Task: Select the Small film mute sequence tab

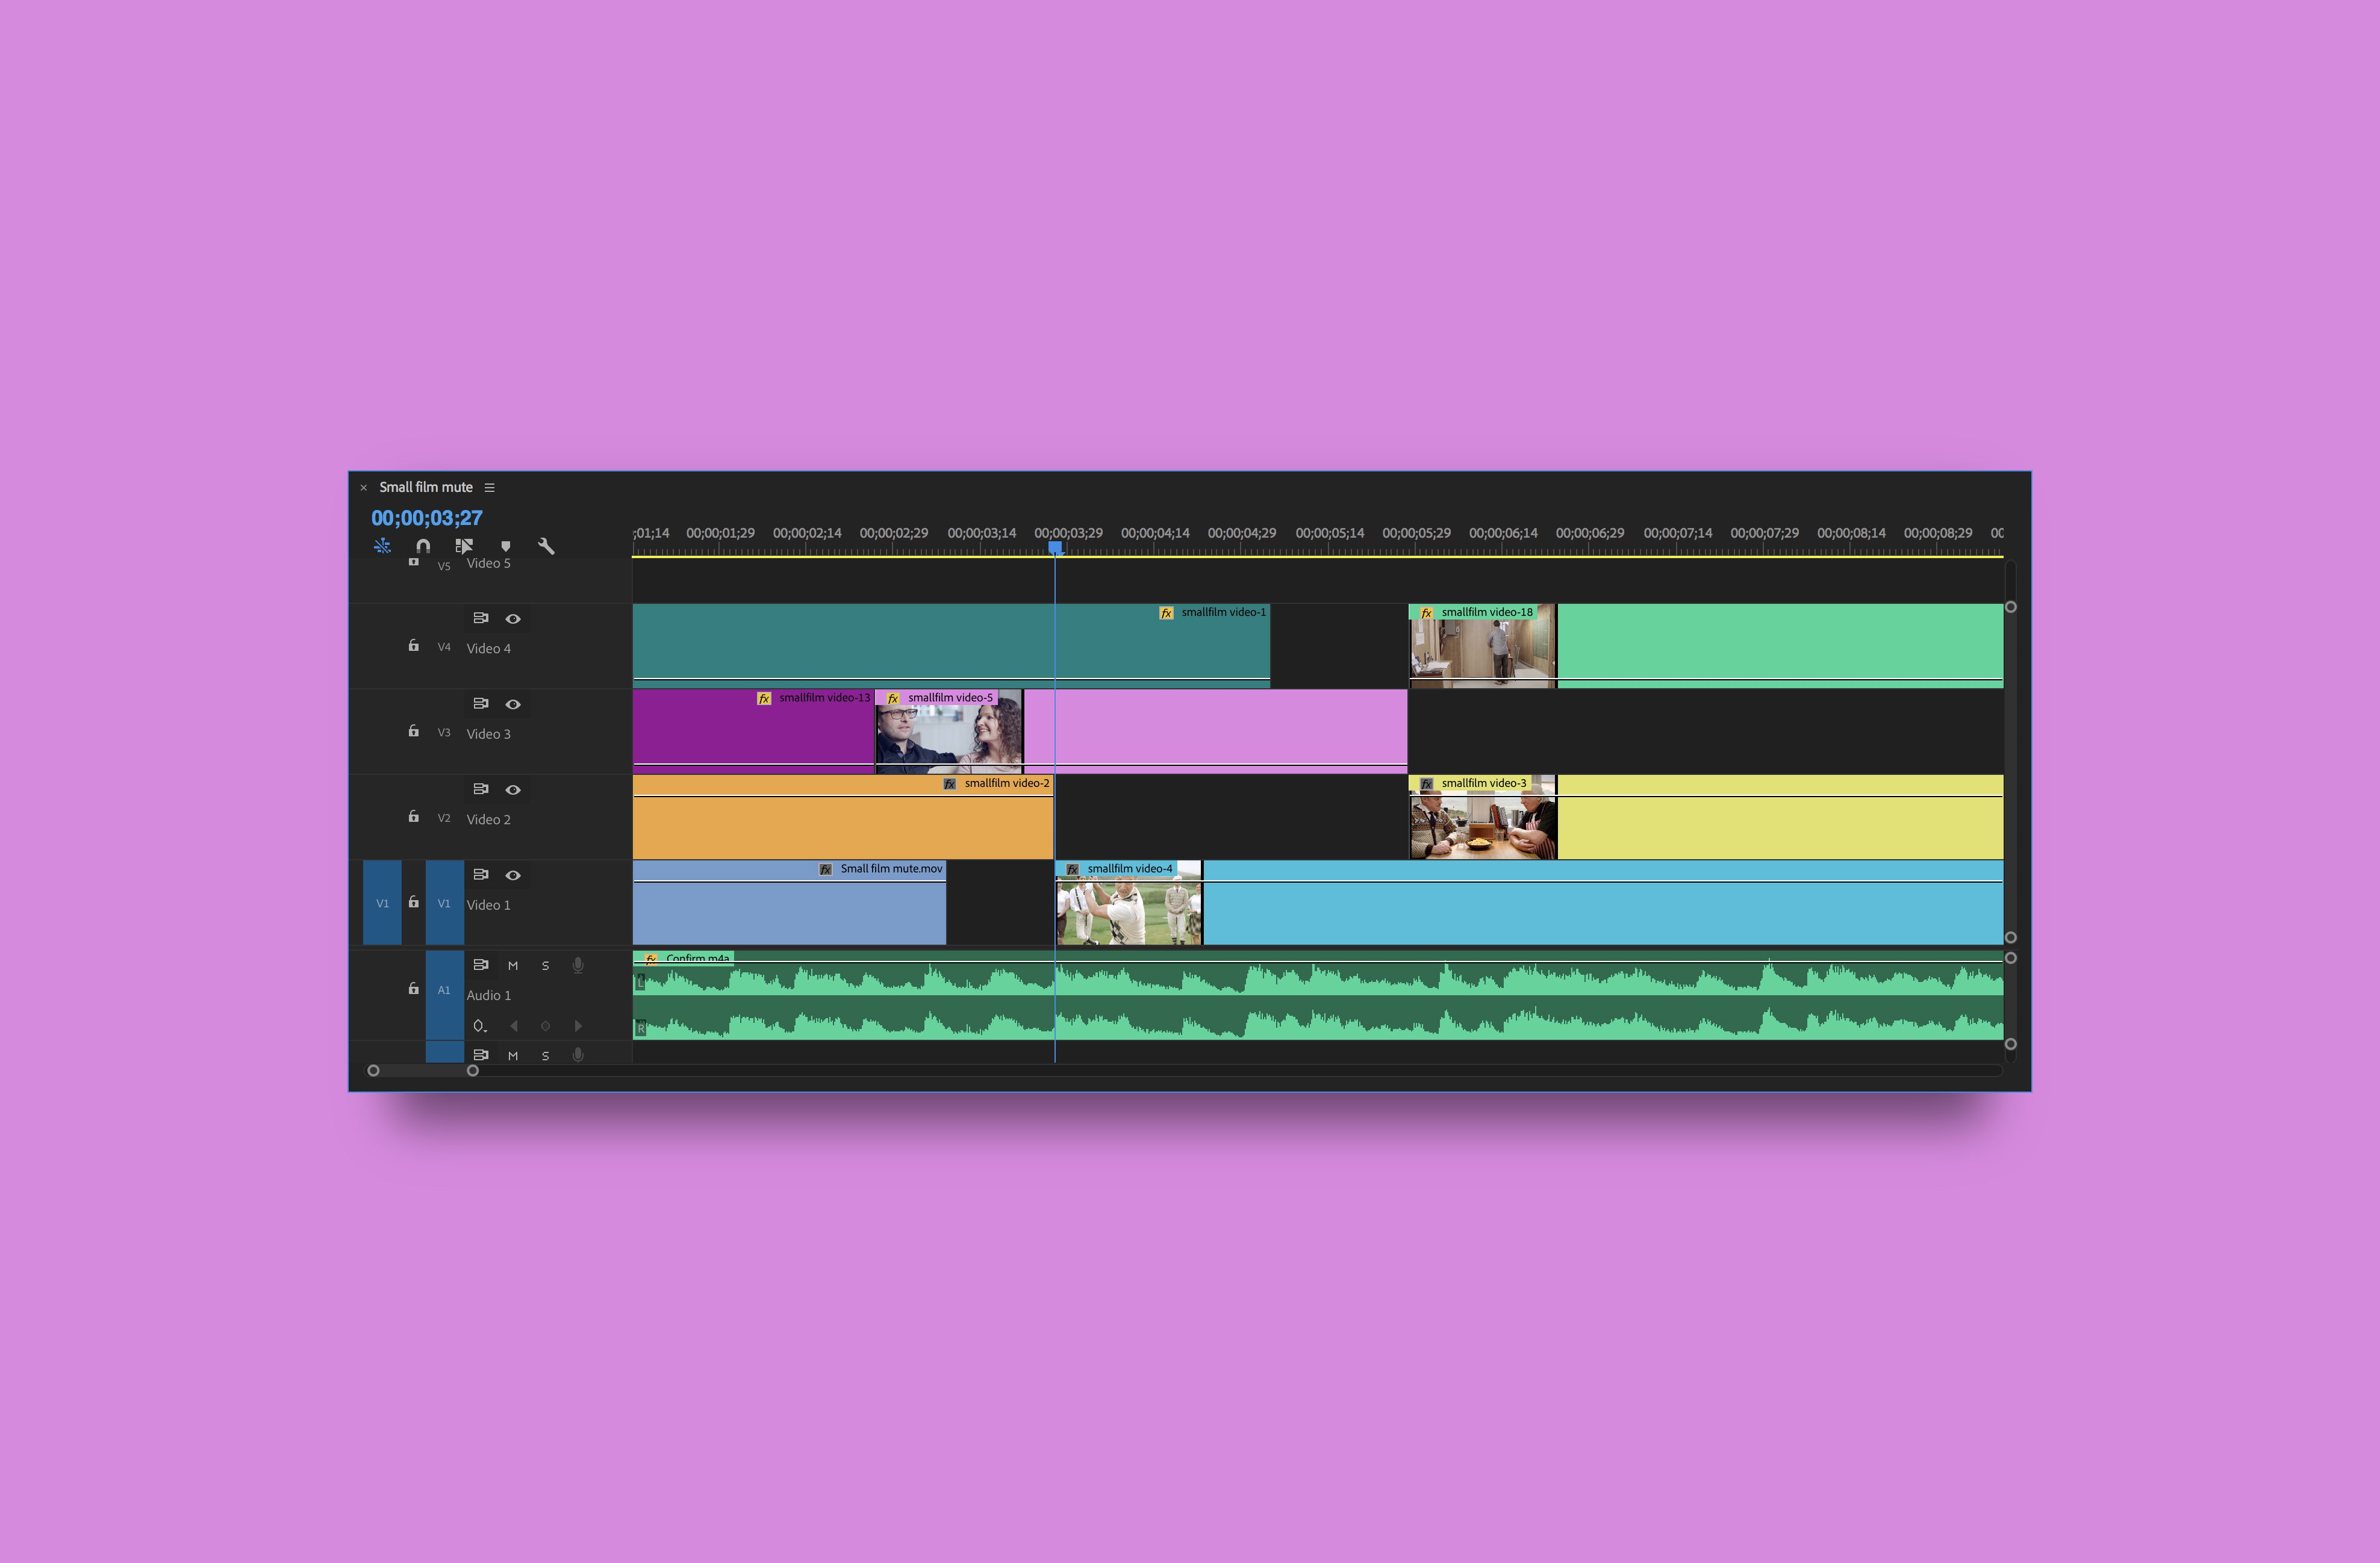Action: pyautogui.click(x=426, y=487)
